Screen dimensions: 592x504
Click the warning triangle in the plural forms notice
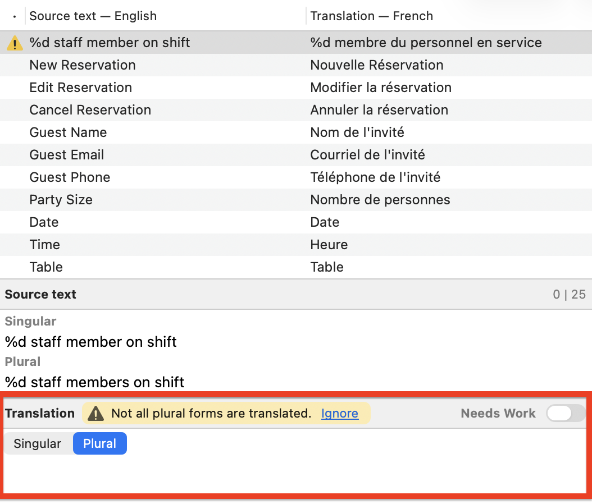tap(95, 414)
